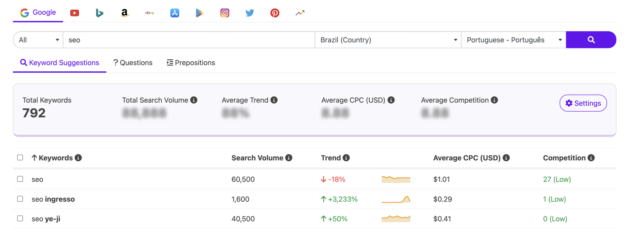Show info for Average Competition summary
This screenshot has width=628, height=232.
tap(494, 100)
